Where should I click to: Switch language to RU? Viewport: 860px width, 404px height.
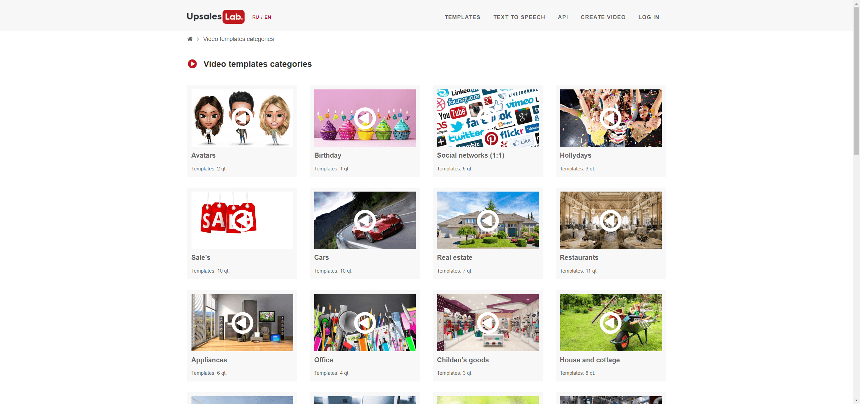coord(255,17)
